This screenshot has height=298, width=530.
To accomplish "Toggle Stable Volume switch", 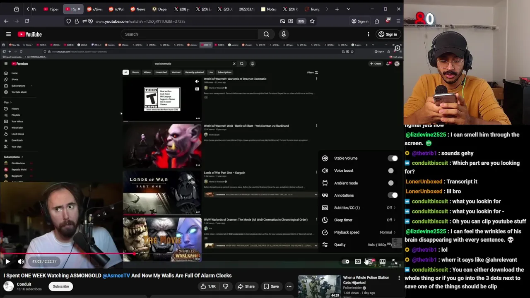I will pos(393,158).
